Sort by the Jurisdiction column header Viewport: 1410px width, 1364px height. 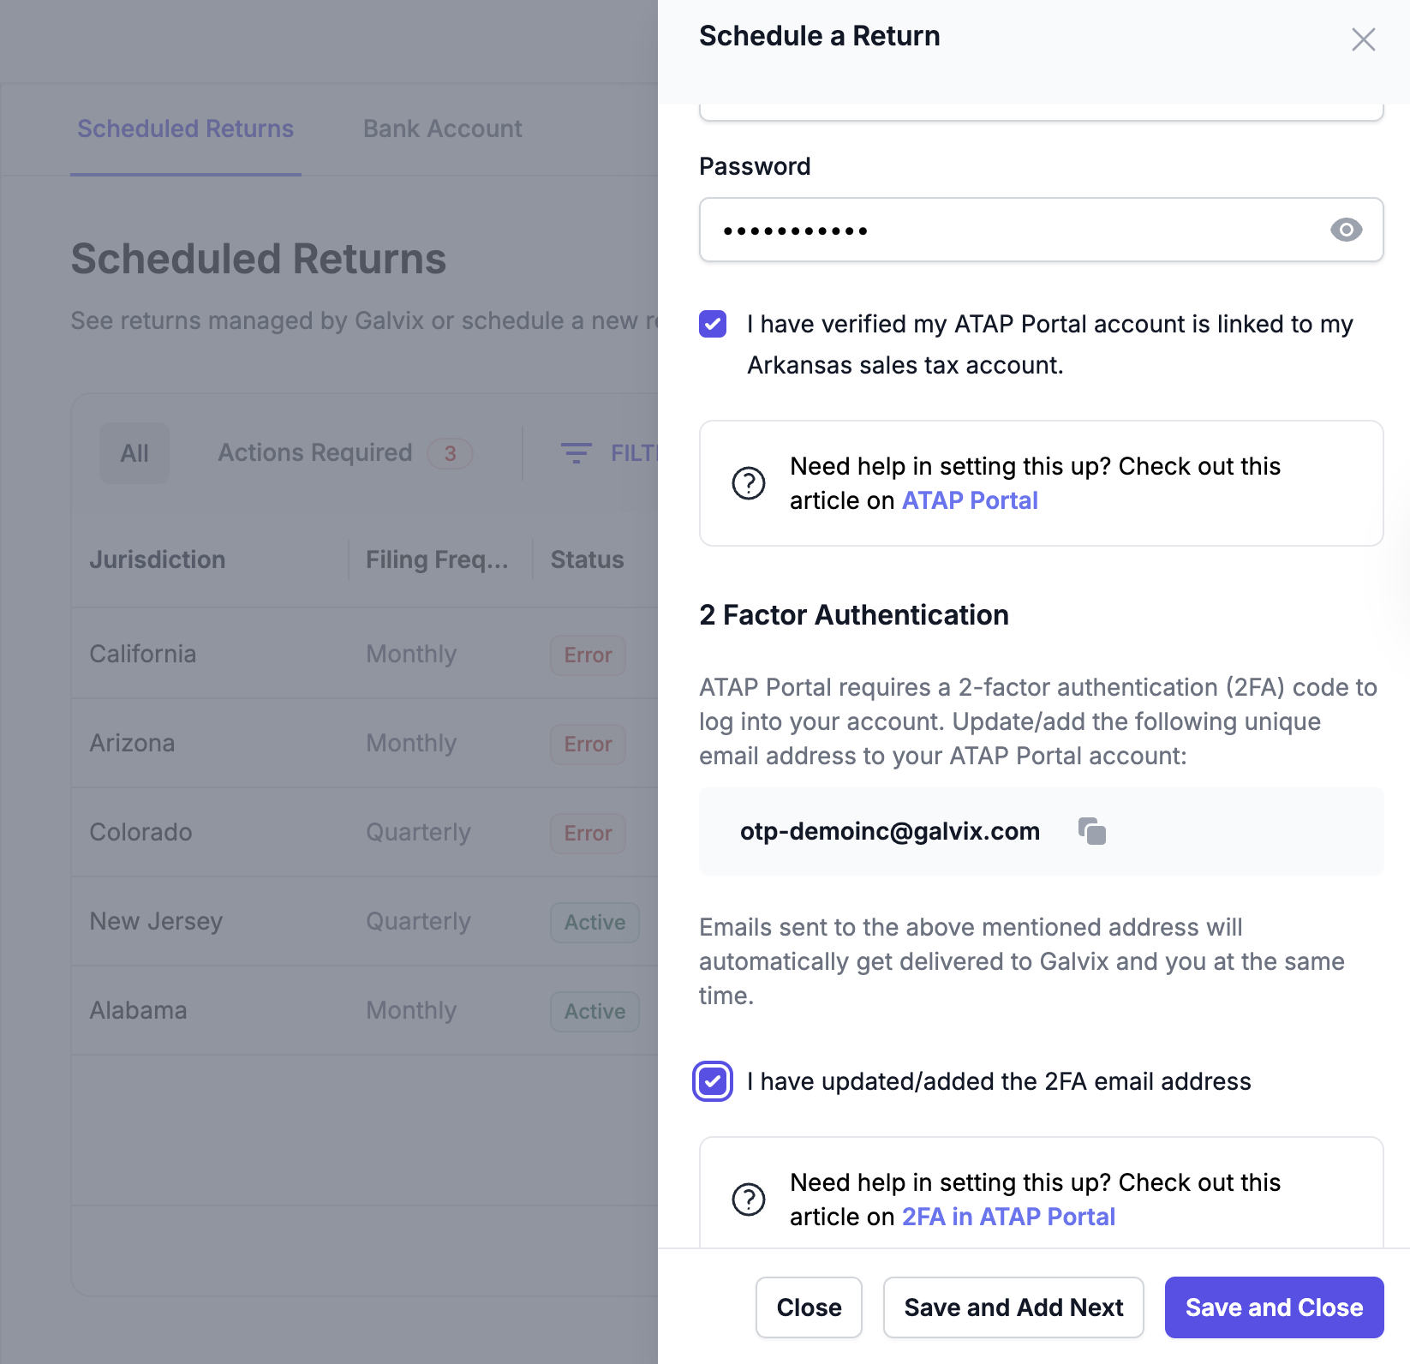158,559
